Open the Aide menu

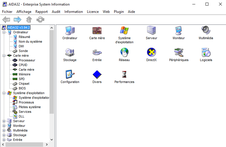(131, 12)
